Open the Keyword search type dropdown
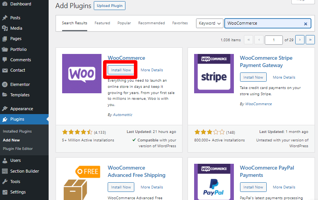 pos(210,23)
